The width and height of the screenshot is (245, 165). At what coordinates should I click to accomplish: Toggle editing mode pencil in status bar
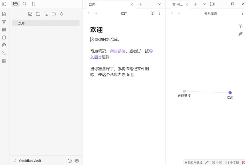point(207,163)
